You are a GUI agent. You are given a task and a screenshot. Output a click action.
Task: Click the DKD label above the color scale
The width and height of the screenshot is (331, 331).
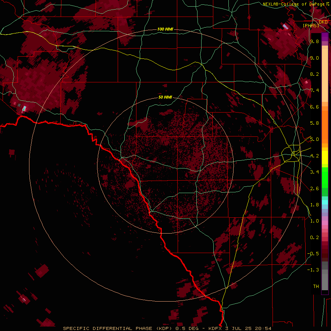pyautogui.click(x=323, y=22)
